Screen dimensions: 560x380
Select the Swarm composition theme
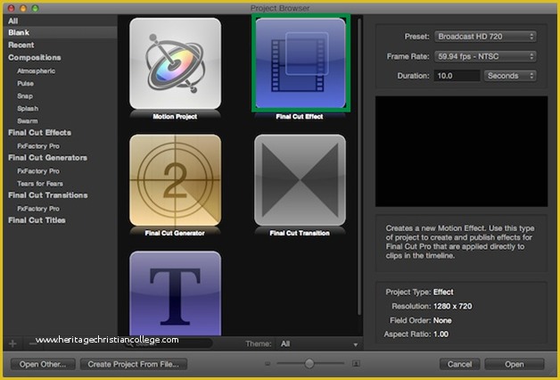point(28,121)
